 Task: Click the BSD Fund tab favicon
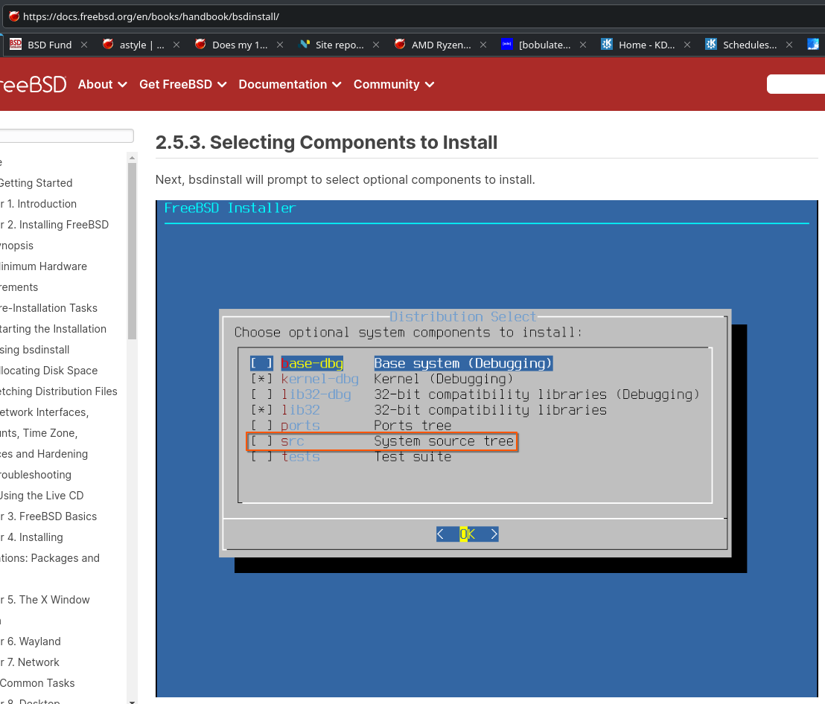(x=16, y=45)
